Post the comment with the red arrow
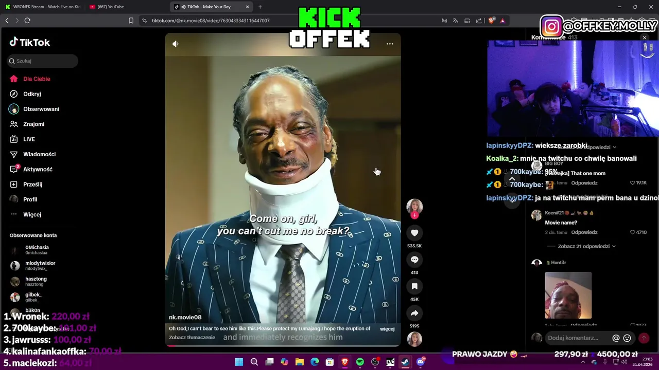The image size is (659, 370). [644, 338]
